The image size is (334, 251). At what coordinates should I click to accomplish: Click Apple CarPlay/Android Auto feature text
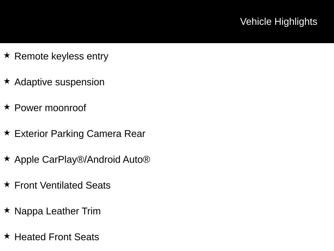coord(82,159)
